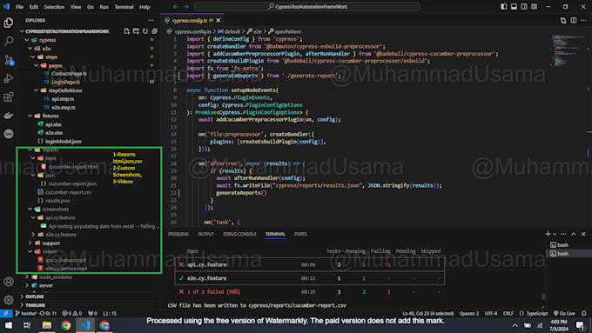This screenshot has width=592, height=333.
Task: Open api.step.ts file in Explorer
Action: tap(63, 99)
